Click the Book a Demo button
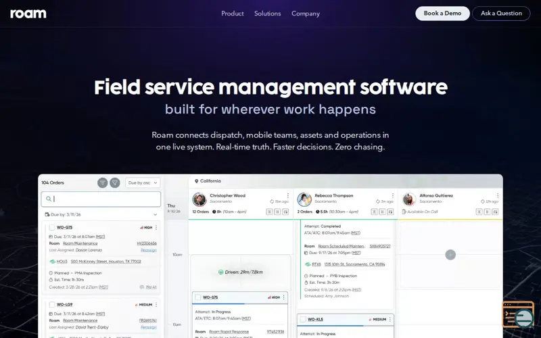The width and height of the screenshot is (541, 338). tap(442, 14)
